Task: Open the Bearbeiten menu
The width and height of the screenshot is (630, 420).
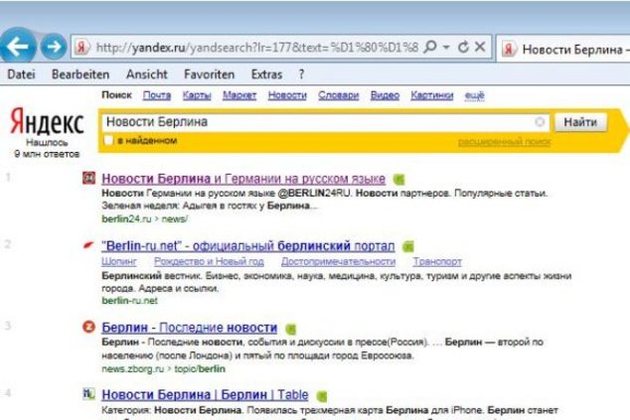Action: [x=80, y=74]
